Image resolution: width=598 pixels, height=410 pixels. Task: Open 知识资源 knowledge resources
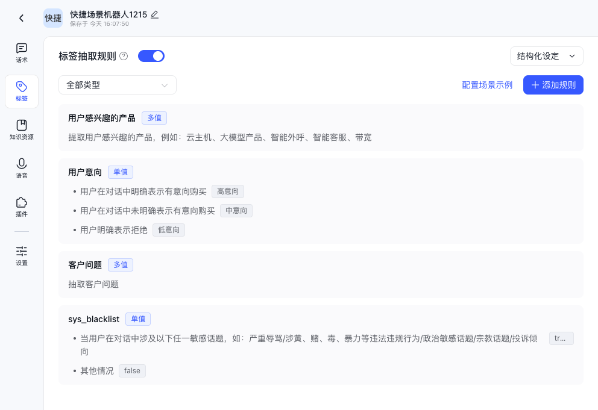click(22, 130)
